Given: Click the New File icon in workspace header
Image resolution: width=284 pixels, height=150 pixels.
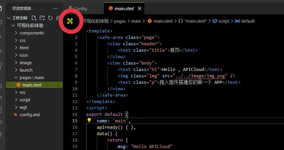Looking at the screenshot, I should tap(34, 18).
